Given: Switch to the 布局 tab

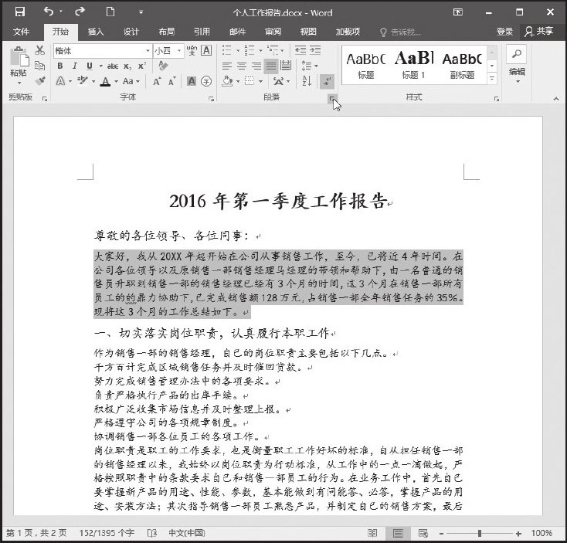Looking at the screenshot, I should pyautogui.click(x=166, y=32).
